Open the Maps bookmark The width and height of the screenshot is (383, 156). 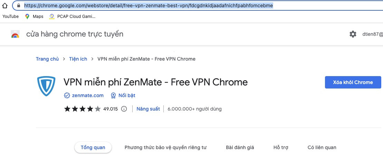pos(34,17)
